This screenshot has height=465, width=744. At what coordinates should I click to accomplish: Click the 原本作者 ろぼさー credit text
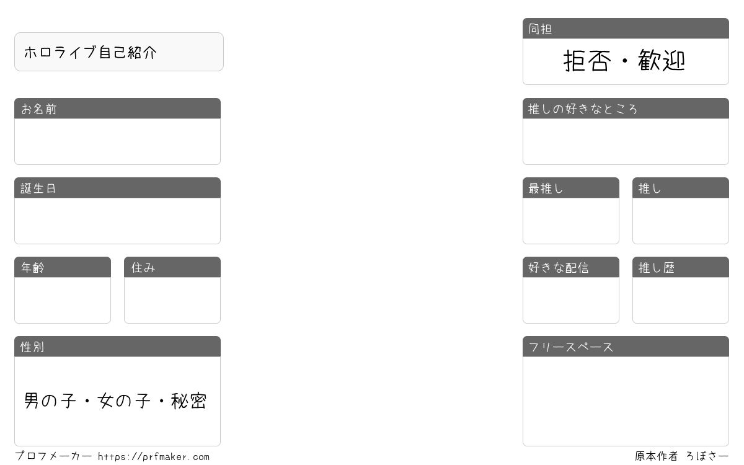(x=681, y=456)
